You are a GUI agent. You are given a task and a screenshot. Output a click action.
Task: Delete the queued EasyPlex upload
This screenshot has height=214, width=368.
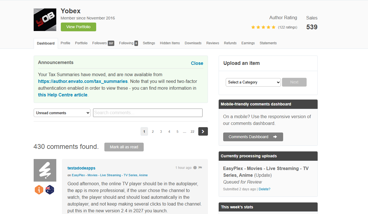[x=264, y=189]
